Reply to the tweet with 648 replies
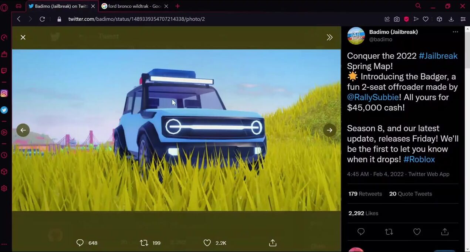Image resolution: width=470 pixels, height=252 pixels. point(87,243)
